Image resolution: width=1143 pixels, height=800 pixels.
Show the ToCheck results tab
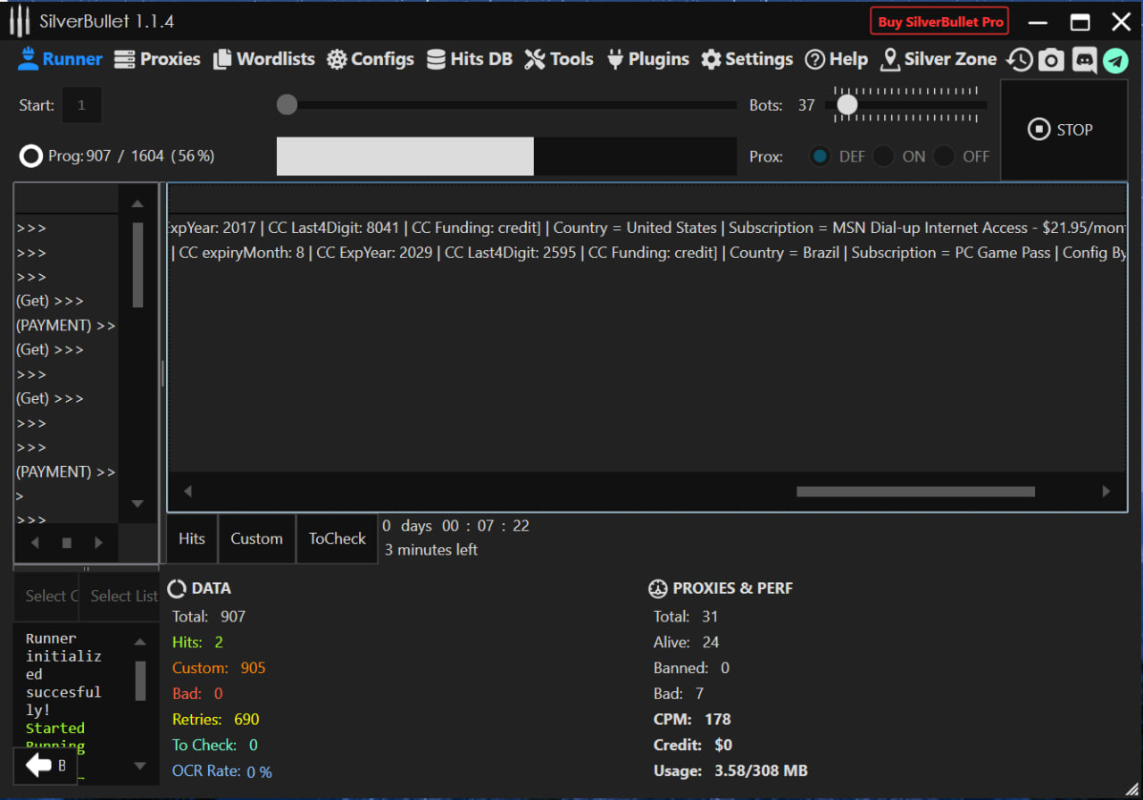pyautogui.click(x=338, y=538)
